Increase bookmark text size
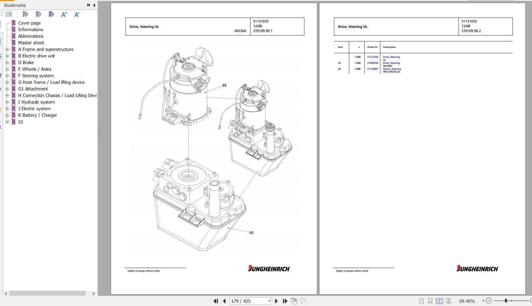This screenshot has height=306, width=532. [64, 14]
